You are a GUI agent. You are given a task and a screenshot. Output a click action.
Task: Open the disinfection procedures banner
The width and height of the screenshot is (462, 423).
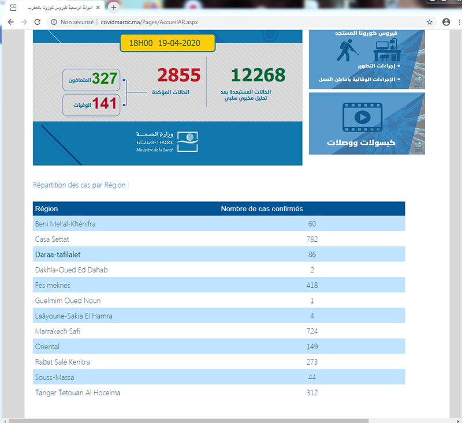367,58
